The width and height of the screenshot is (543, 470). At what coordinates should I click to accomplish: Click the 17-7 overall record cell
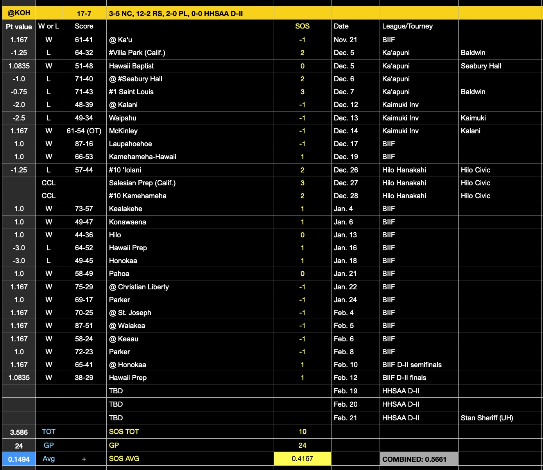coord(84,14)
